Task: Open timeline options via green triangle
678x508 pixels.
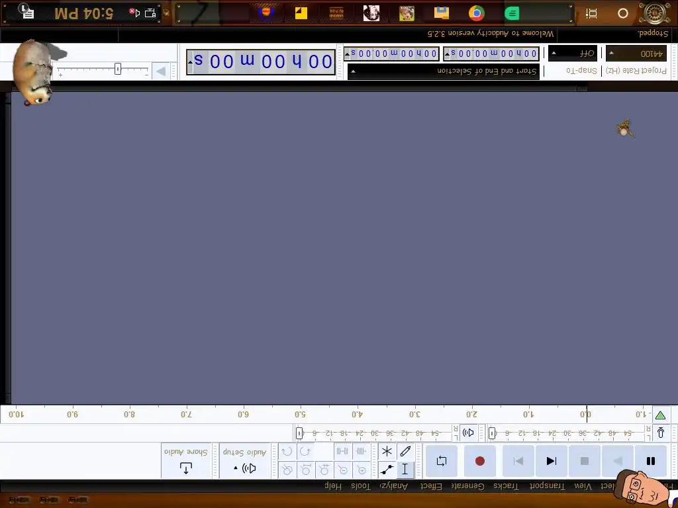Action: pos(660,415)
